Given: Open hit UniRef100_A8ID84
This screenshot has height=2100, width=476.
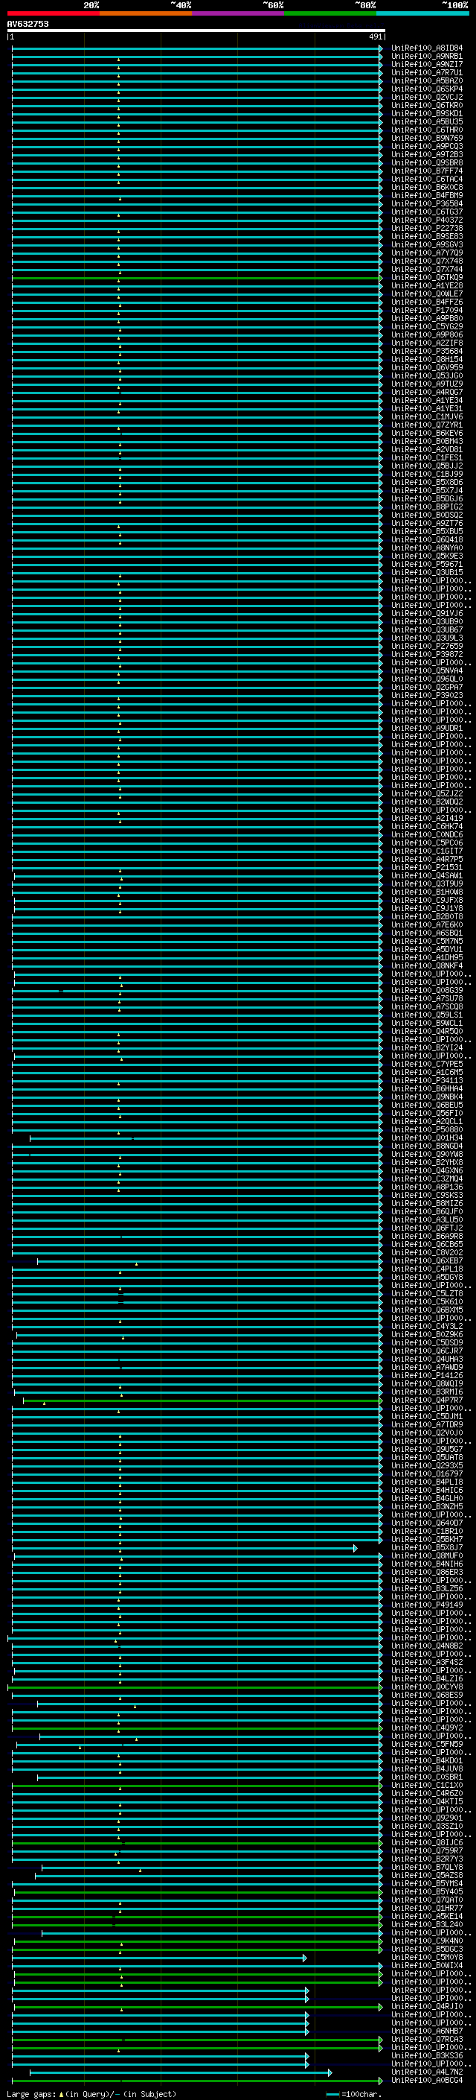Looking at the screenshot, I should pyautogui.click(x=426, y=48).
